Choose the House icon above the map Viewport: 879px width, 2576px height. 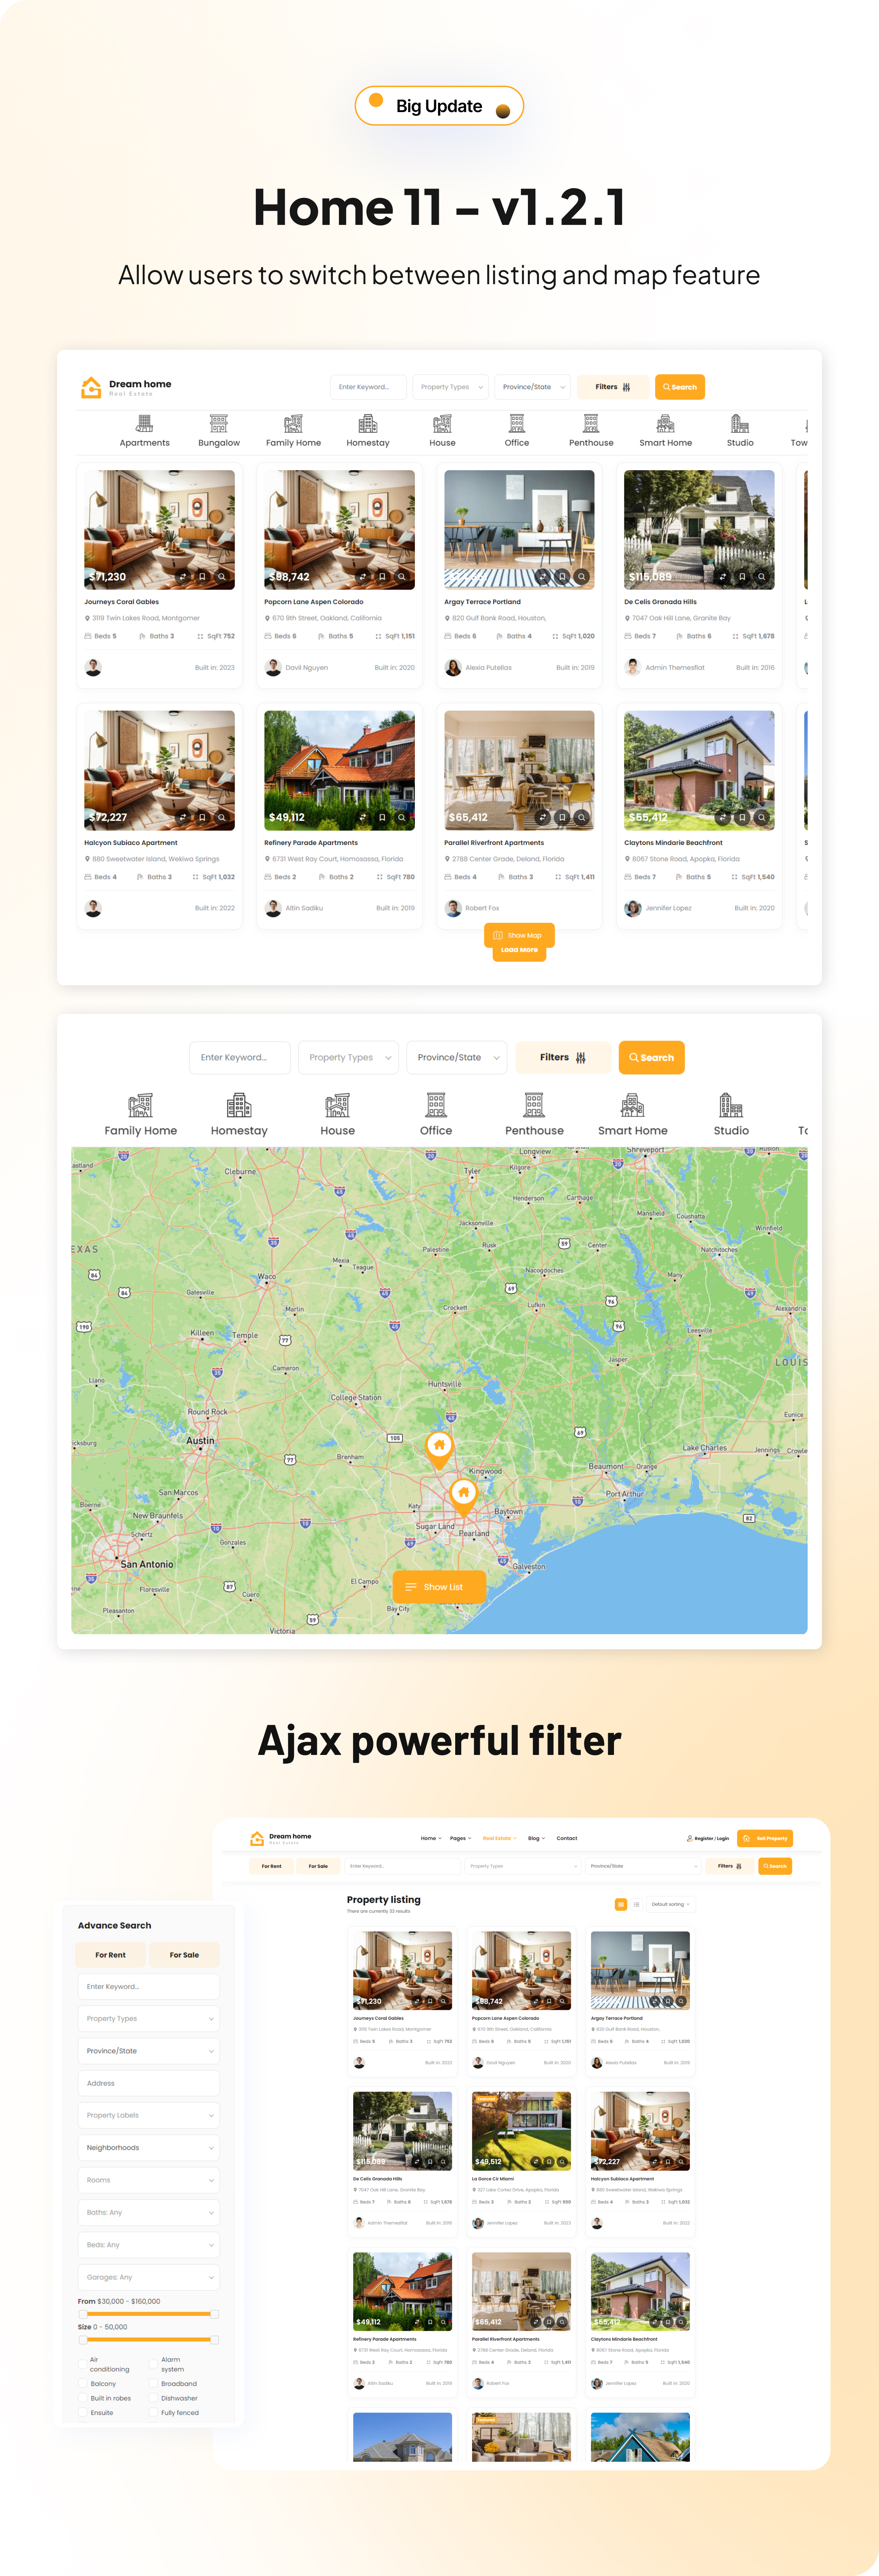(337, 1105)
